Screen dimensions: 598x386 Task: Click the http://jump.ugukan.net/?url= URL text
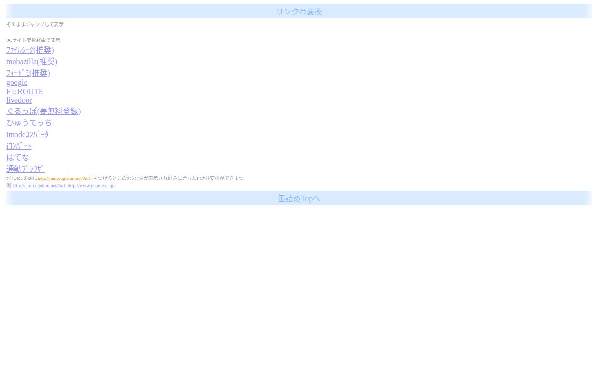click(x=65, y=178)
